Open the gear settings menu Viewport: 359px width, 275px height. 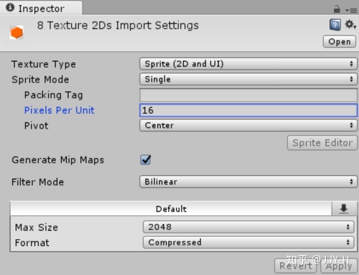coord(350,24)
